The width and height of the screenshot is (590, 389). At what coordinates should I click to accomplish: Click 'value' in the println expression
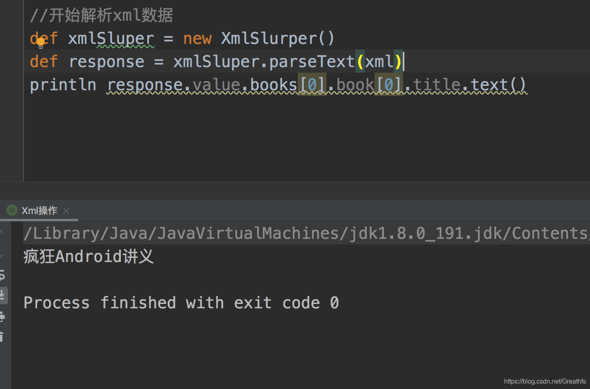click(x=216, y=85)
